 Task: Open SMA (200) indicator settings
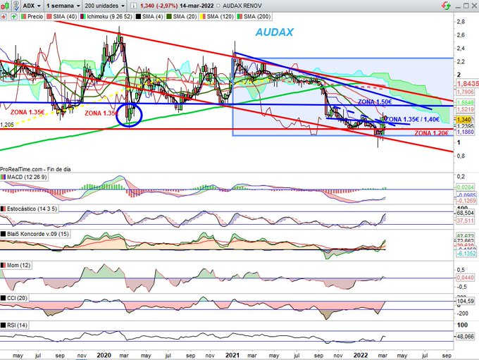coord(254,16)
